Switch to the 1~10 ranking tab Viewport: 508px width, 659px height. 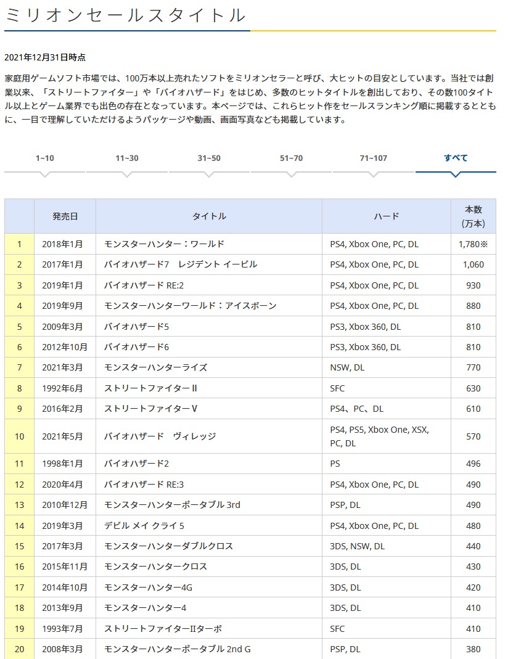44,158
